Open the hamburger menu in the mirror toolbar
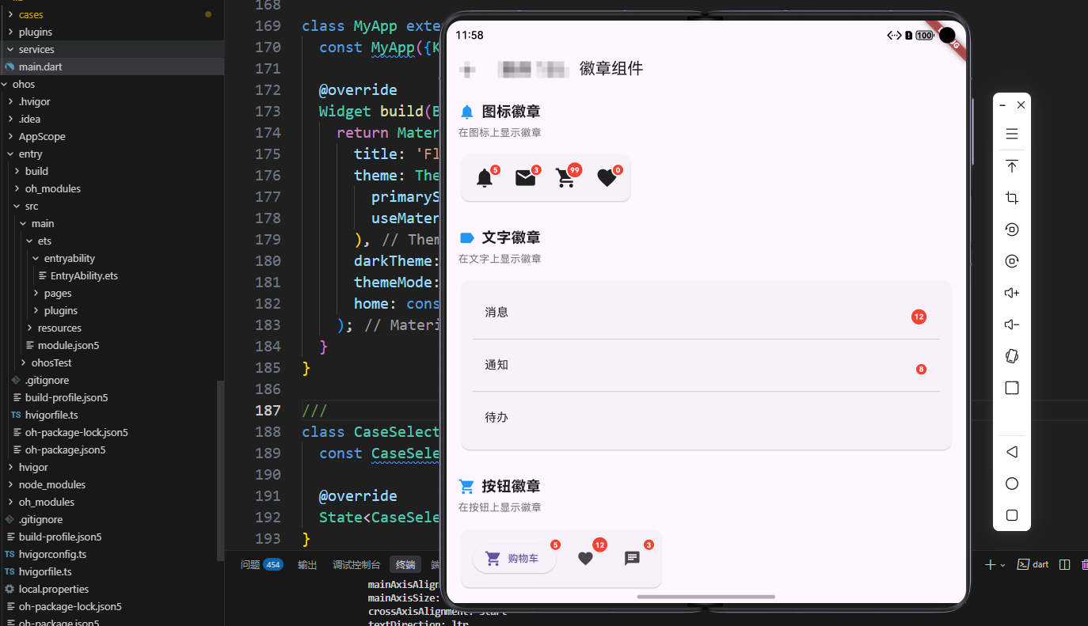This screenshot has width=1088, height=626. click(1011, 134)
